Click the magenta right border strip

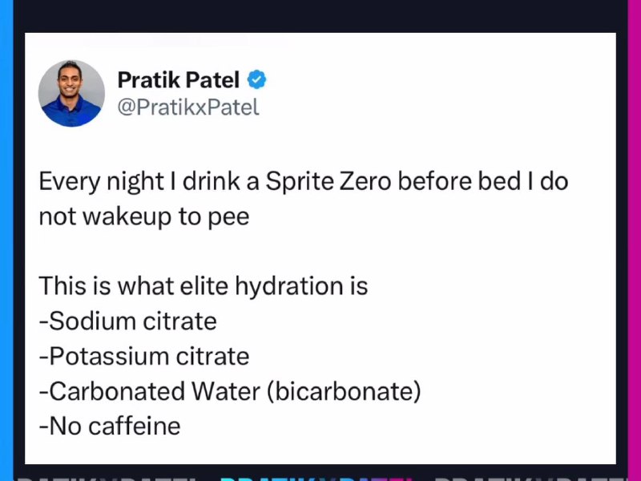coord(634,240)
